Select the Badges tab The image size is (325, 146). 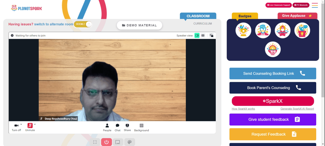245,16
